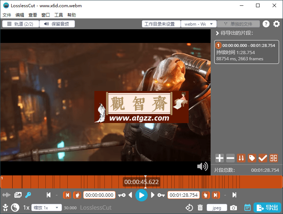Screen dimensions: 283x214
Task: Toggle keyframe display with the blue key icon
Action: click(x=28, y=195)
